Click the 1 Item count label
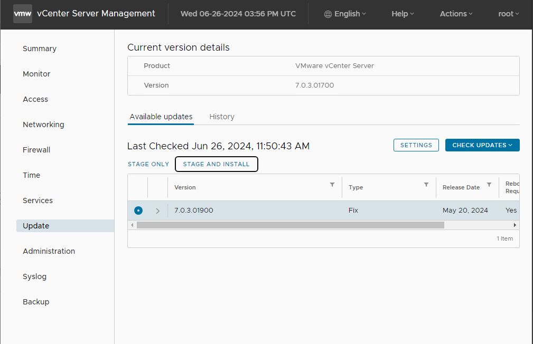533x344 pixels. coord(504,238)
